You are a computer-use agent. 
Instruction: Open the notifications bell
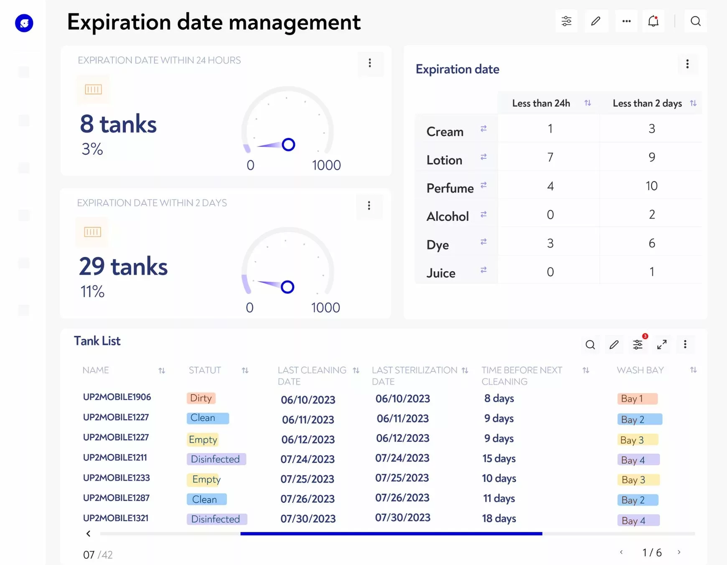point(653,21)
